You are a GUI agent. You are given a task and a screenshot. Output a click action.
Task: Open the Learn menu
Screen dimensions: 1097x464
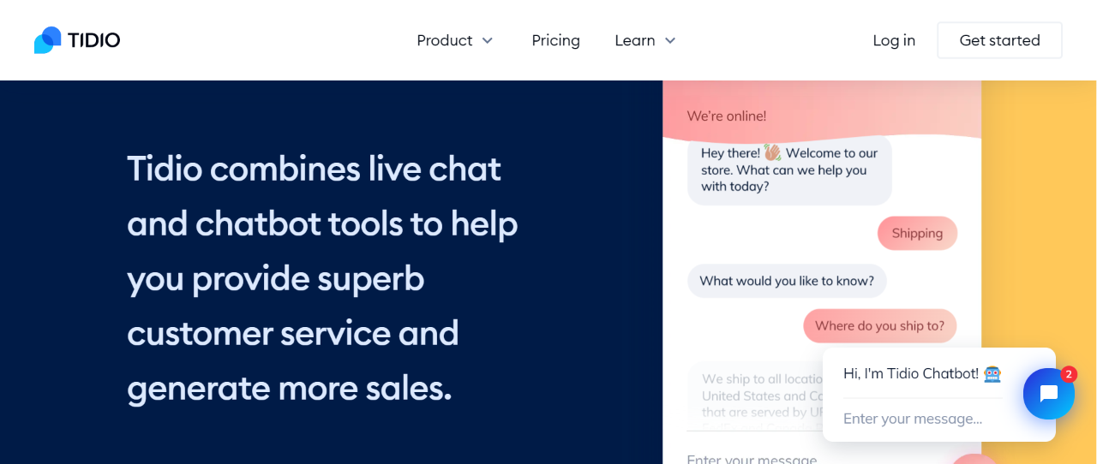click(645, 40)
